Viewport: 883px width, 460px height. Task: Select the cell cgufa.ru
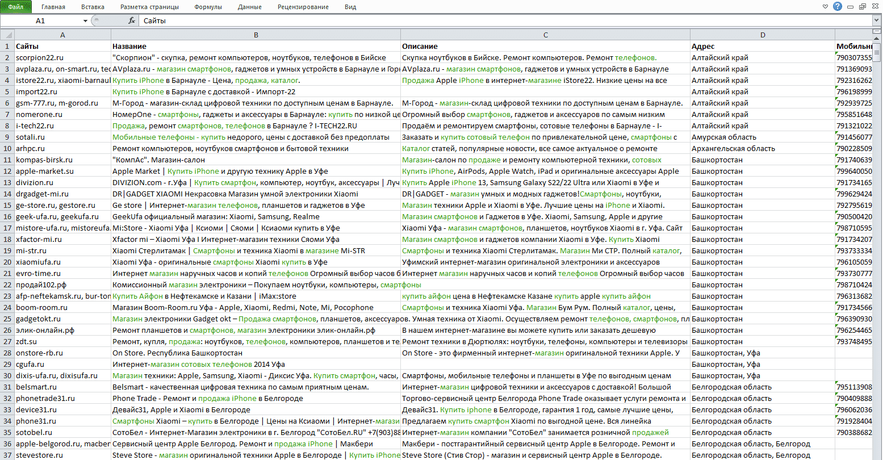click(62, 364)
